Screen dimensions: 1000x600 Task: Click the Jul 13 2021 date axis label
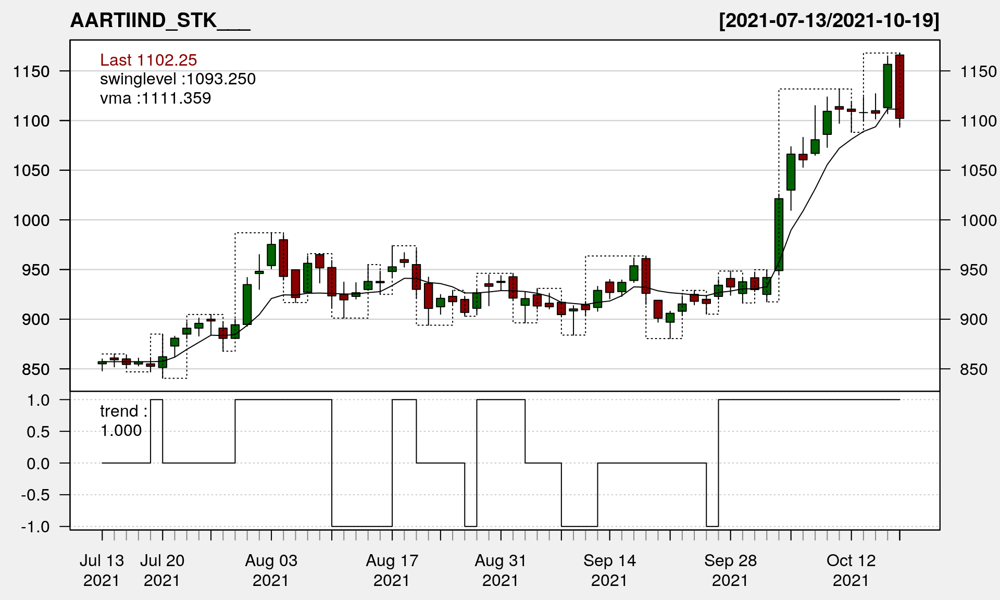tap(102, 570)
